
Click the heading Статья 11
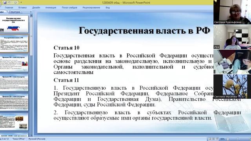(x=66, y=80)
